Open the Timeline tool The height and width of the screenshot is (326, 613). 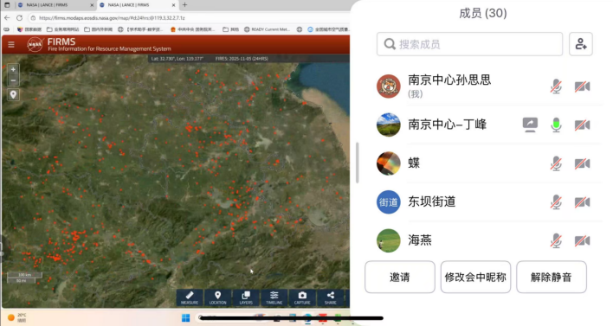point(274,297)
